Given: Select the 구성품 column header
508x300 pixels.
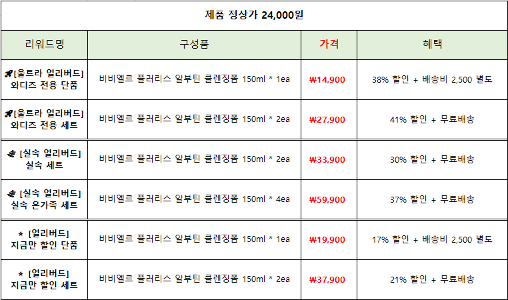Looking at the screenshot, I should point(194,45).
